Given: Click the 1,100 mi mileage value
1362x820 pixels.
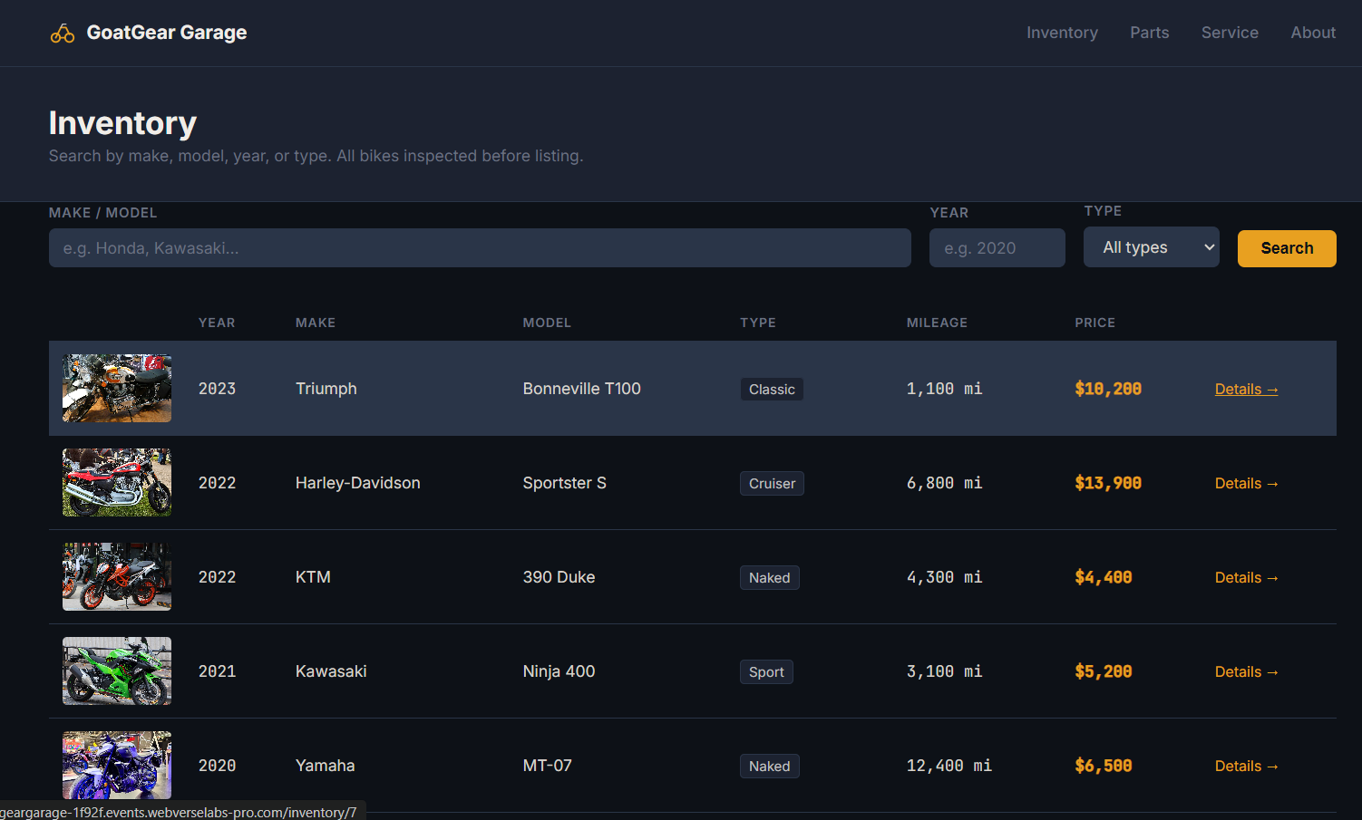Looking at the screenshot, I should [945, 389].
